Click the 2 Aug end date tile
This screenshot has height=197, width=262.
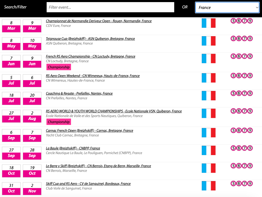click(32, 116)
